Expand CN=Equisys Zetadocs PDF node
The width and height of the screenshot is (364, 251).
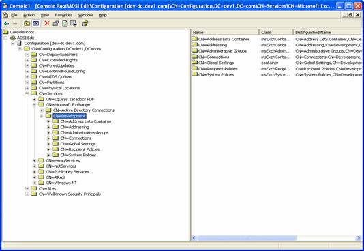(34, 99)
